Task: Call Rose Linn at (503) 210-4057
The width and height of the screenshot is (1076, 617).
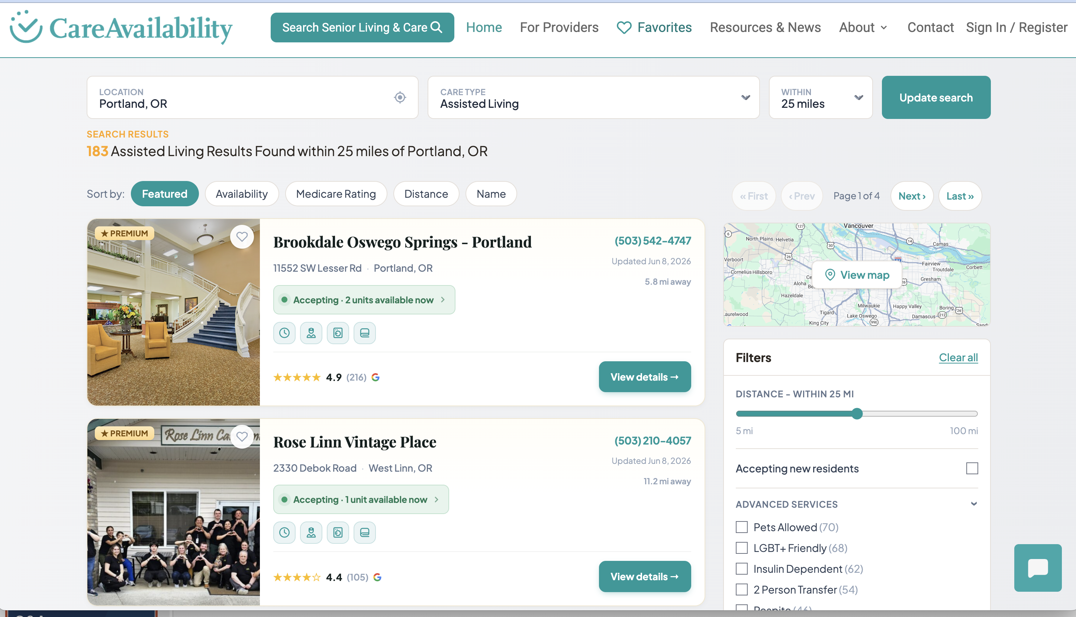Action: pyautogui.click(x=653, y=441)
